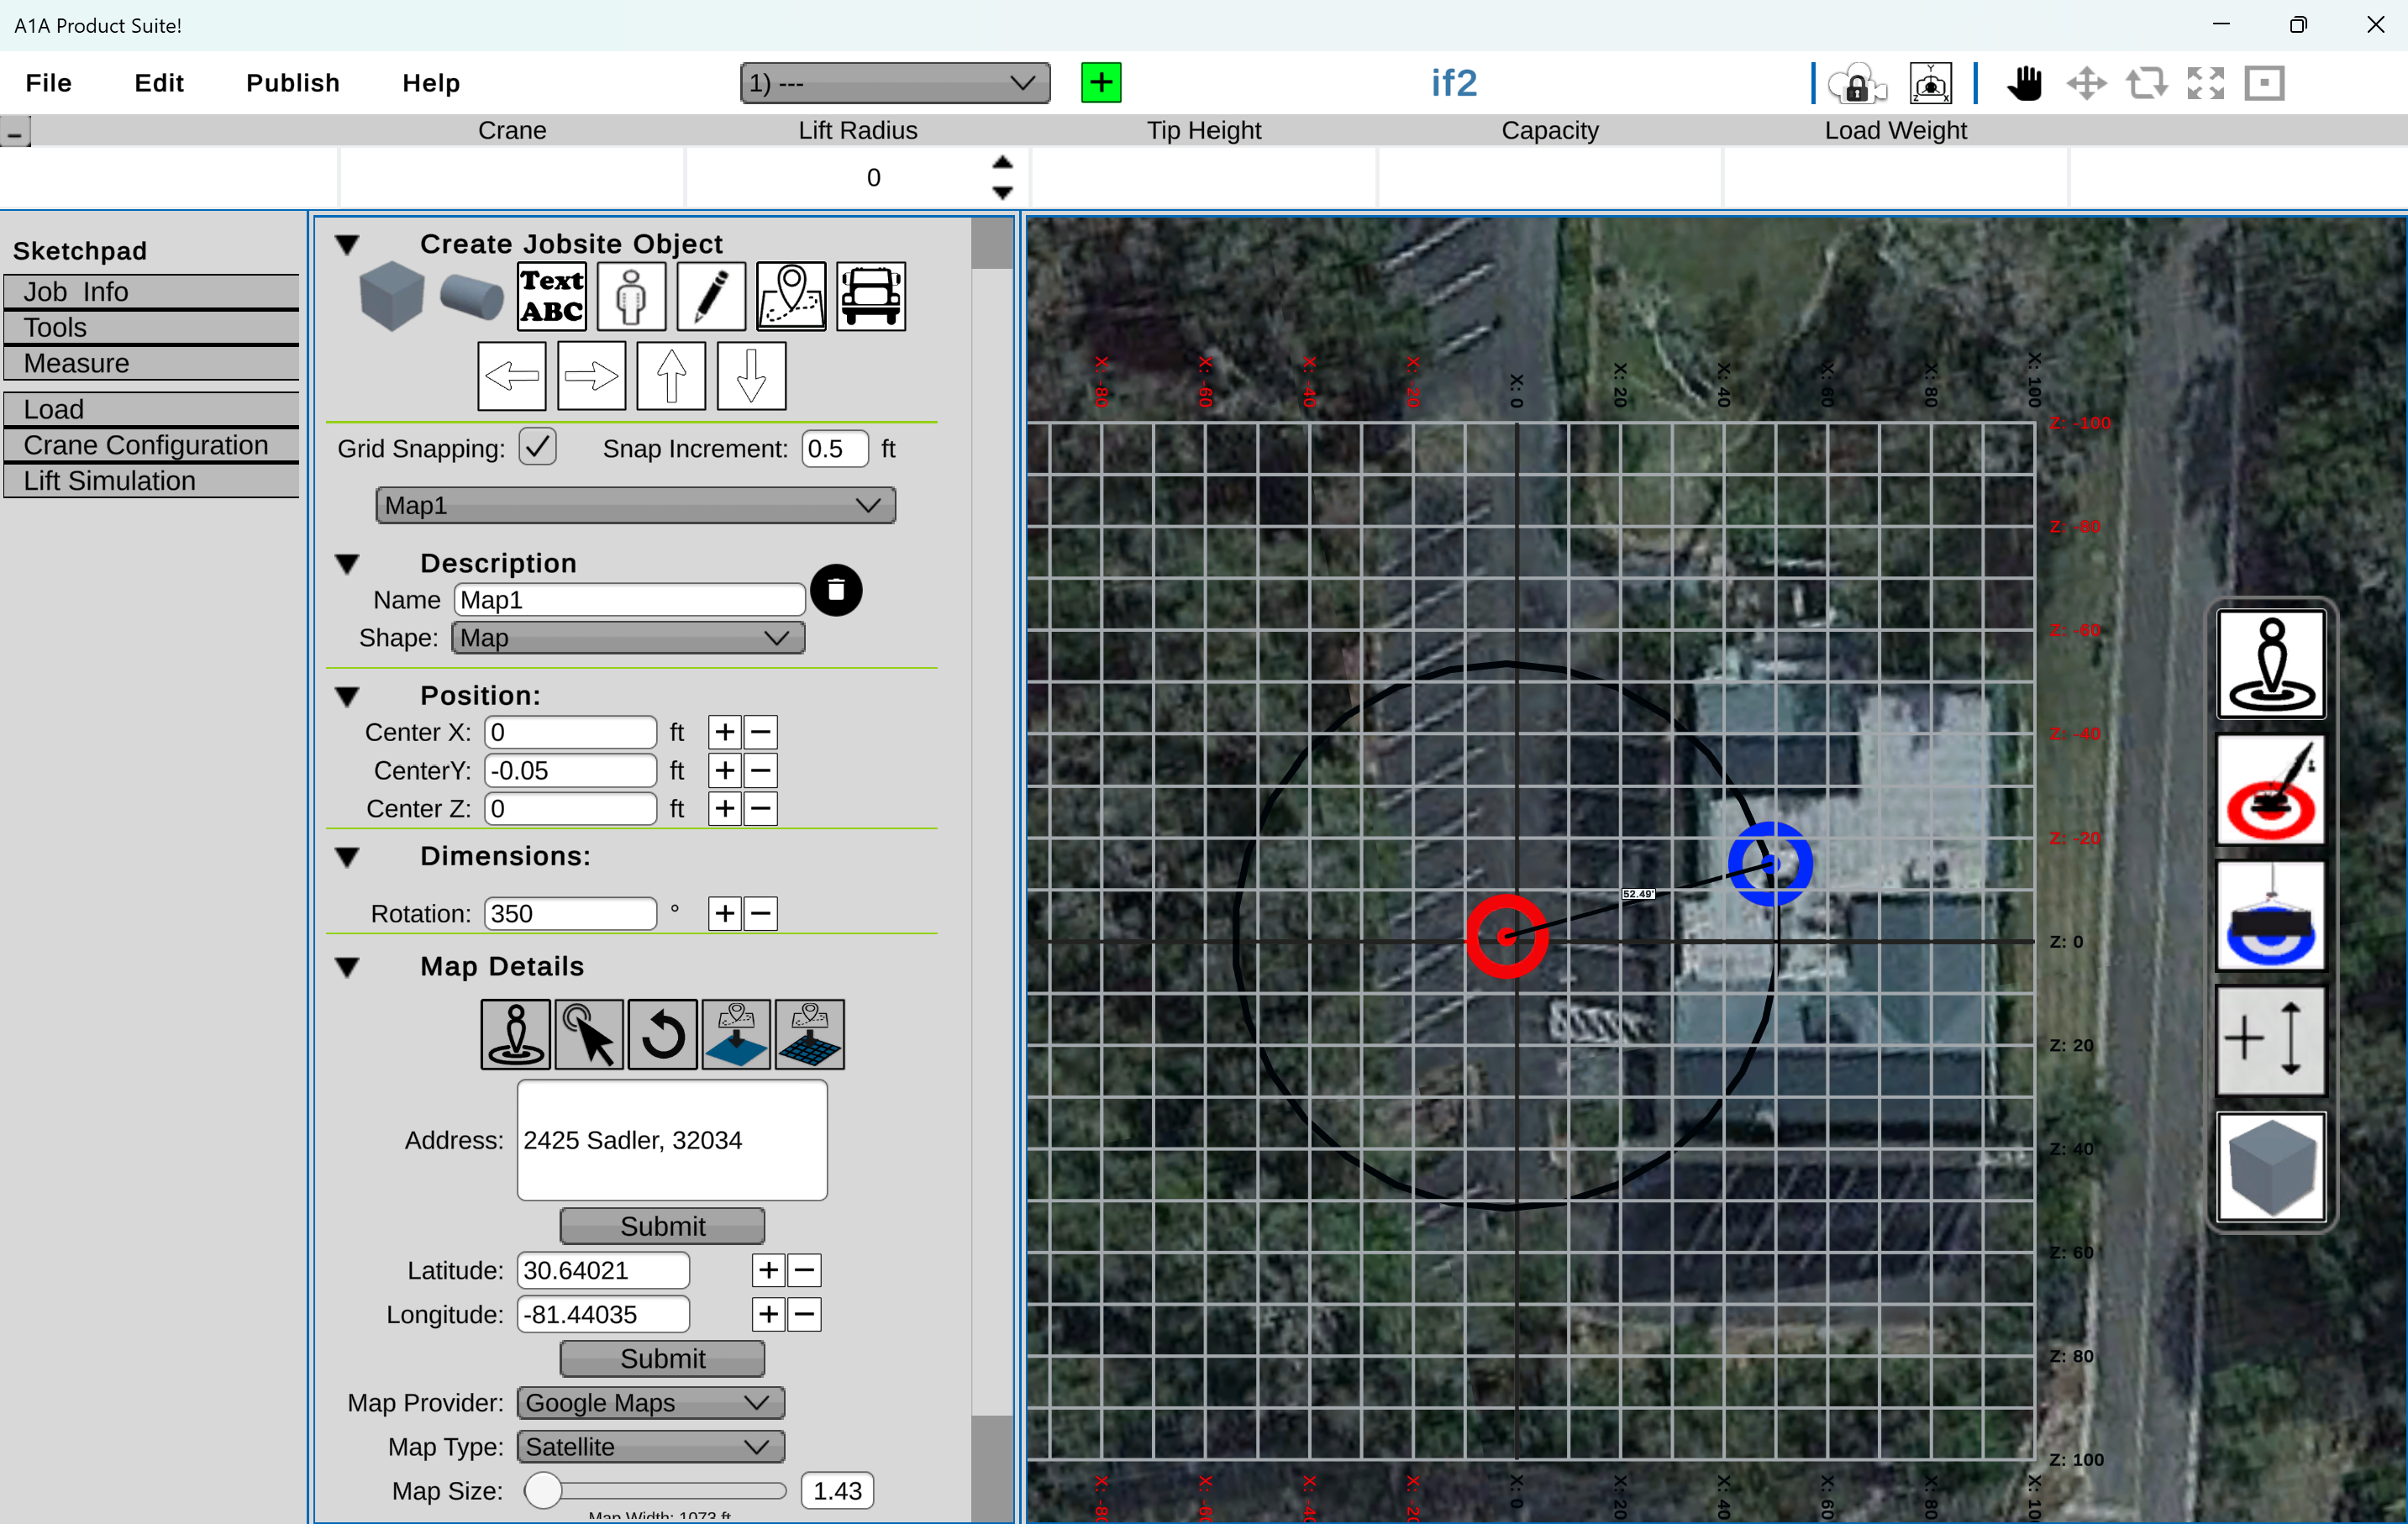Open the Publish menu

[x=293, y=83]
